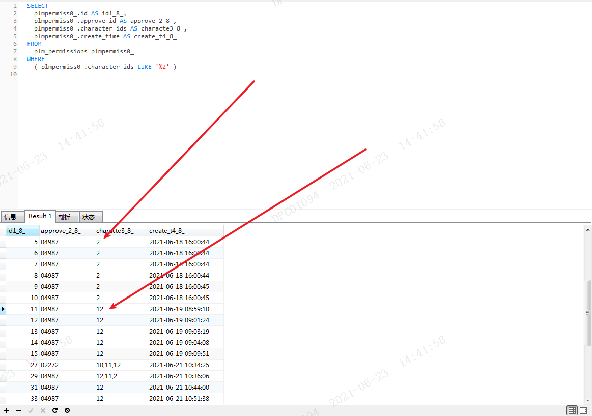
Task: Click the results vertical scrollbar thumb
Action: 587,313
